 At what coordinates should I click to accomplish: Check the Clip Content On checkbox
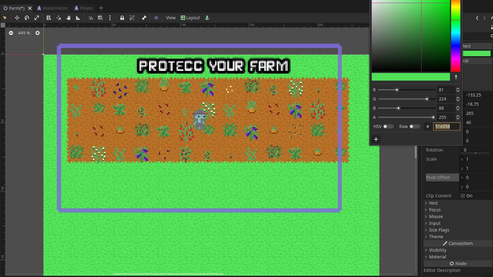463,196
